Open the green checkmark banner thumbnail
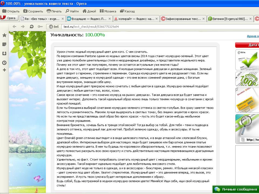The height and width of the screenshot is (194, 259). coord(247,60)
